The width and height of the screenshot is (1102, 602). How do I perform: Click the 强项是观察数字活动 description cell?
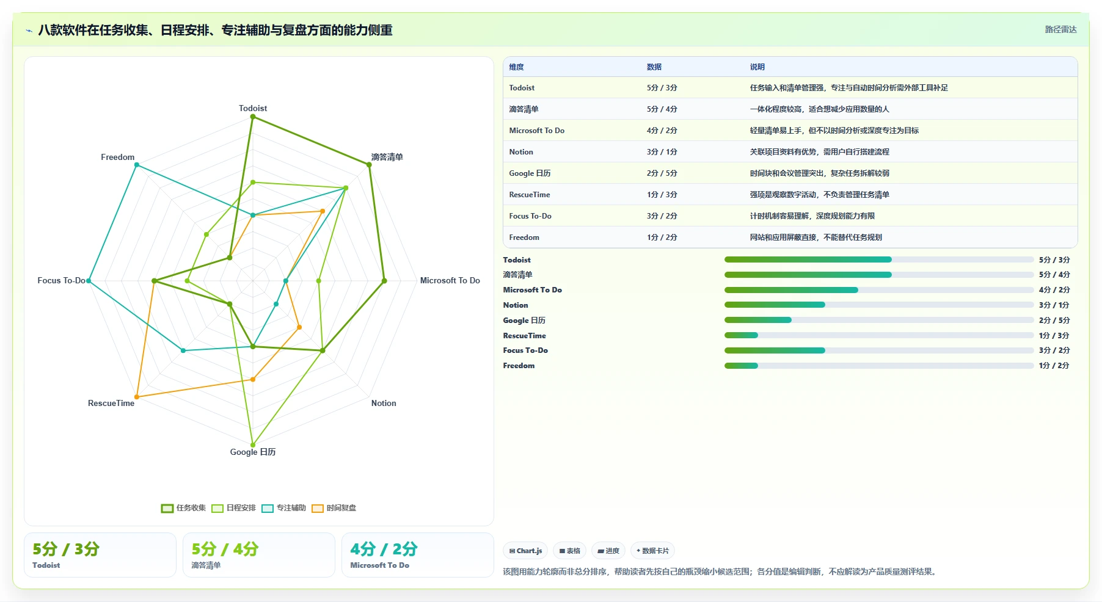tap(820, 195)
